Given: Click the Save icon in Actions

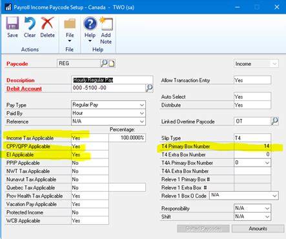Looking at the screenshot, I should tap(12, 23).
